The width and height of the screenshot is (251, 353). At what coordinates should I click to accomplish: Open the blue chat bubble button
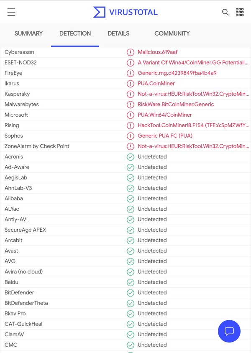(x=229, y=331)
